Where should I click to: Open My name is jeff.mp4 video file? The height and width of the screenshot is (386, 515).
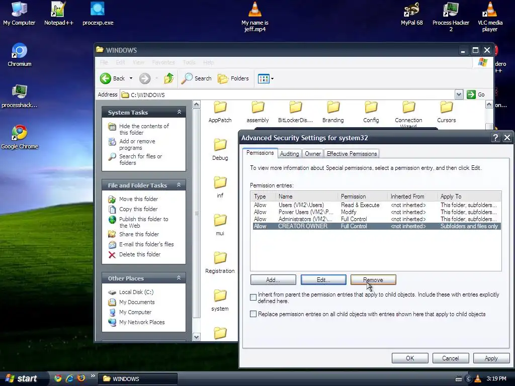[x=255, y=17]
